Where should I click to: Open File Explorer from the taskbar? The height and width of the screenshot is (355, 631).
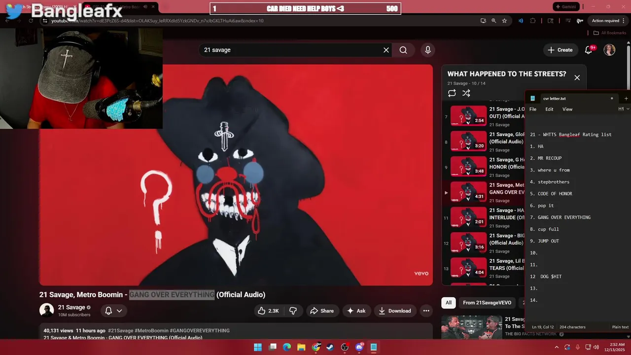point(301,347)
